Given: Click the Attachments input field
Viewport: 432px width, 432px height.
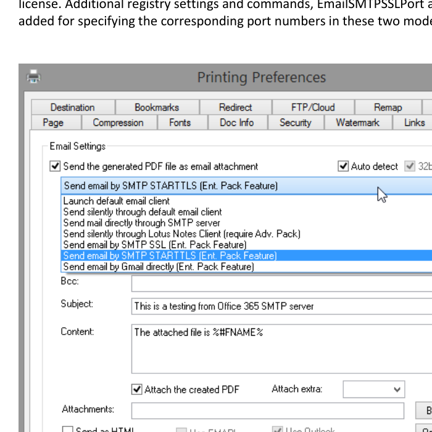Looking at the screenshot, I should (x=268, y=410).
